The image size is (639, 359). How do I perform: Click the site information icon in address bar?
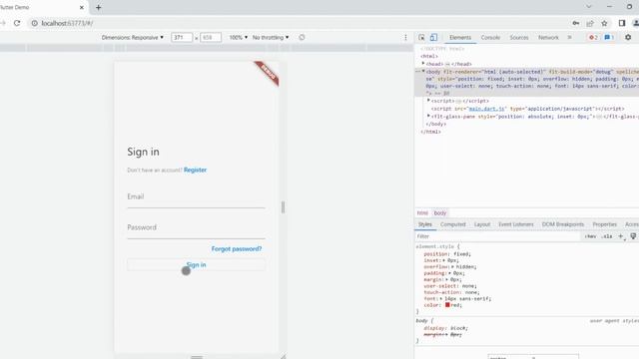tap(35, 23)
